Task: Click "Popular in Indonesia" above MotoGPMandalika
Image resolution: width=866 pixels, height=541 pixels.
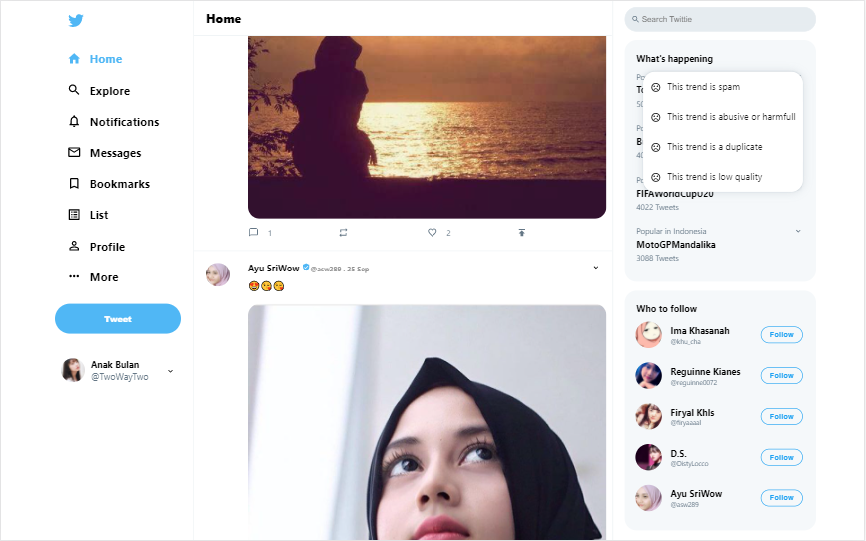Action: point(671,231)
